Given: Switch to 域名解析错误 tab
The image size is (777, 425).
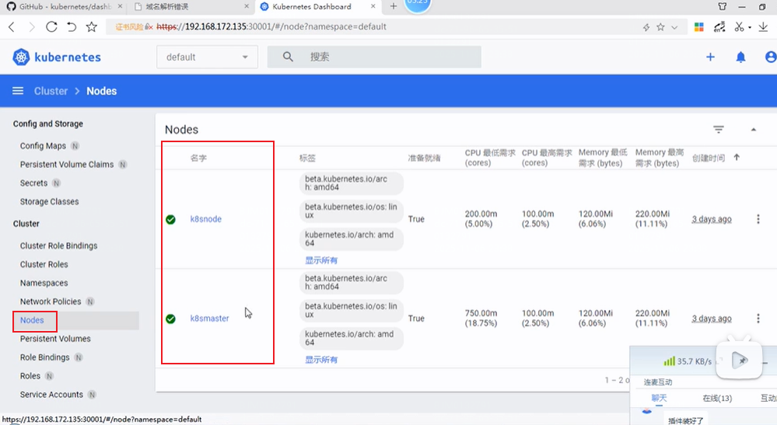Looking at the screenshot, I should tap(191, 6).
